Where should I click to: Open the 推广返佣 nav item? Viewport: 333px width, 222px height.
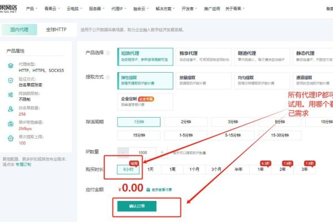pyautogui.click(x=212, y=9)
